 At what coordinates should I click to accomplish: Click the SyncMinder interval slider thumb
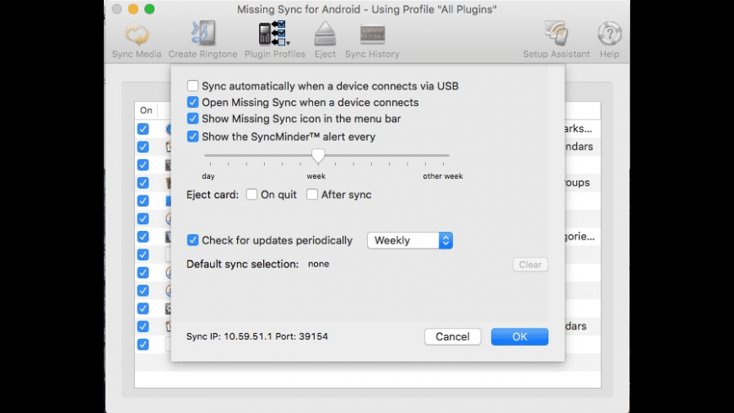[x=318, y=156]
